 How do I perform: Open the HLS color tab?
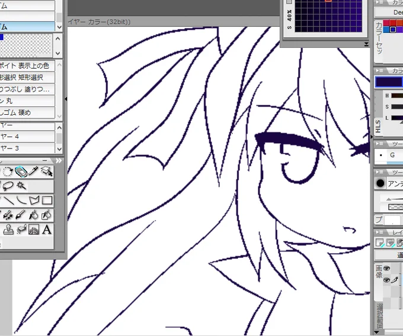tap(378, 126)
